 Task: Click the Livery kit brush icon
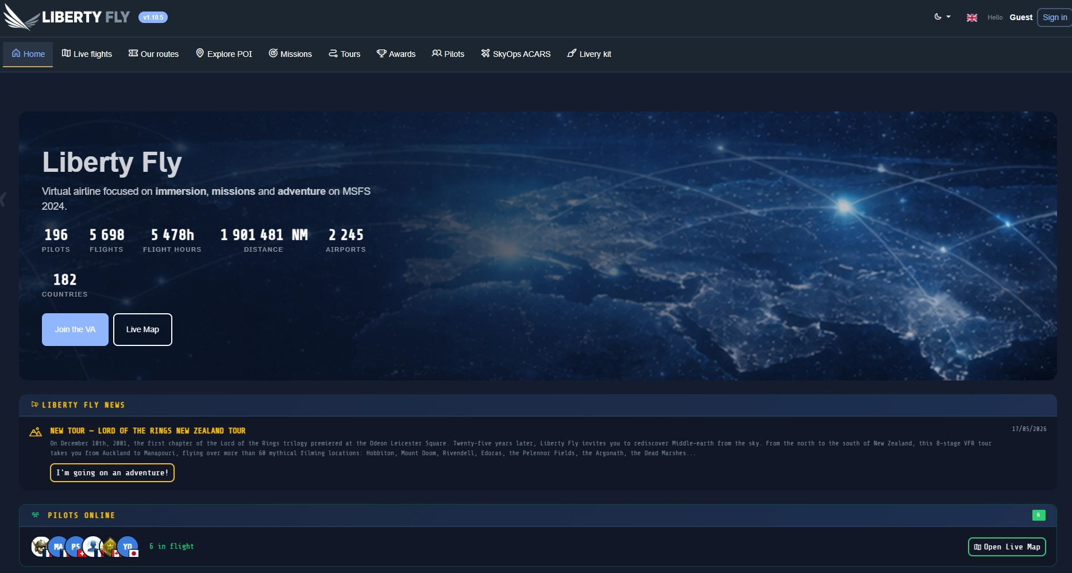coord(572,53)
